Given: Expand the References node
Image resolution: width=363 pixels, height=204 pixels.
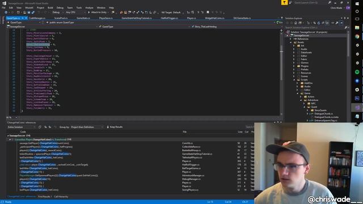Looking at the screenshot, I should tap(290, 39).
